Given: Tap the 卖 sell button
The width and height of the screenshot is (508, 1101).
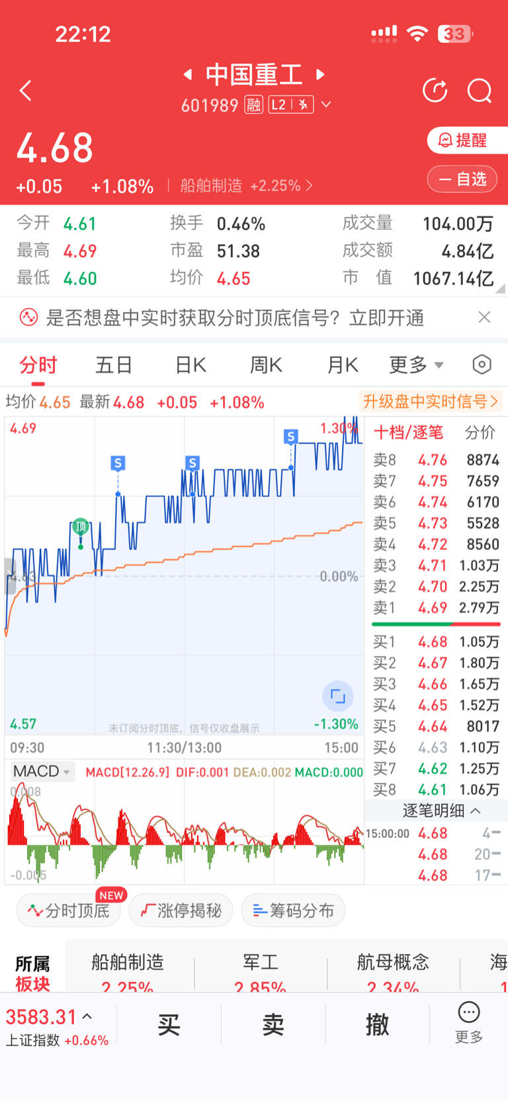Looking at the screenshot, I should (x=273, y=1025).
